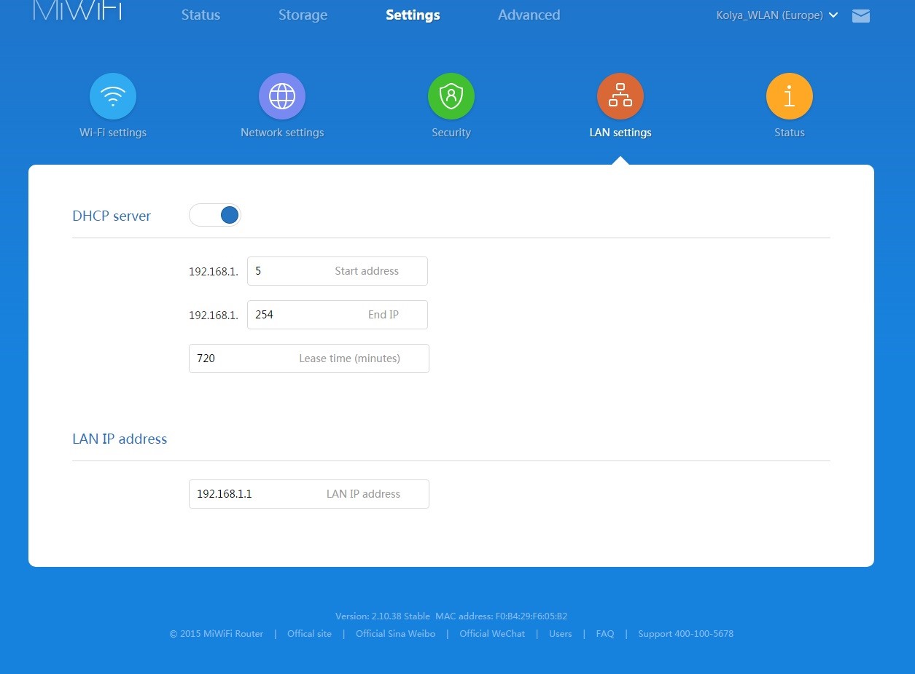Open the Security shield icon
Image resolution: width=915 pixels, height=674 pixels.
click(451, 96)
